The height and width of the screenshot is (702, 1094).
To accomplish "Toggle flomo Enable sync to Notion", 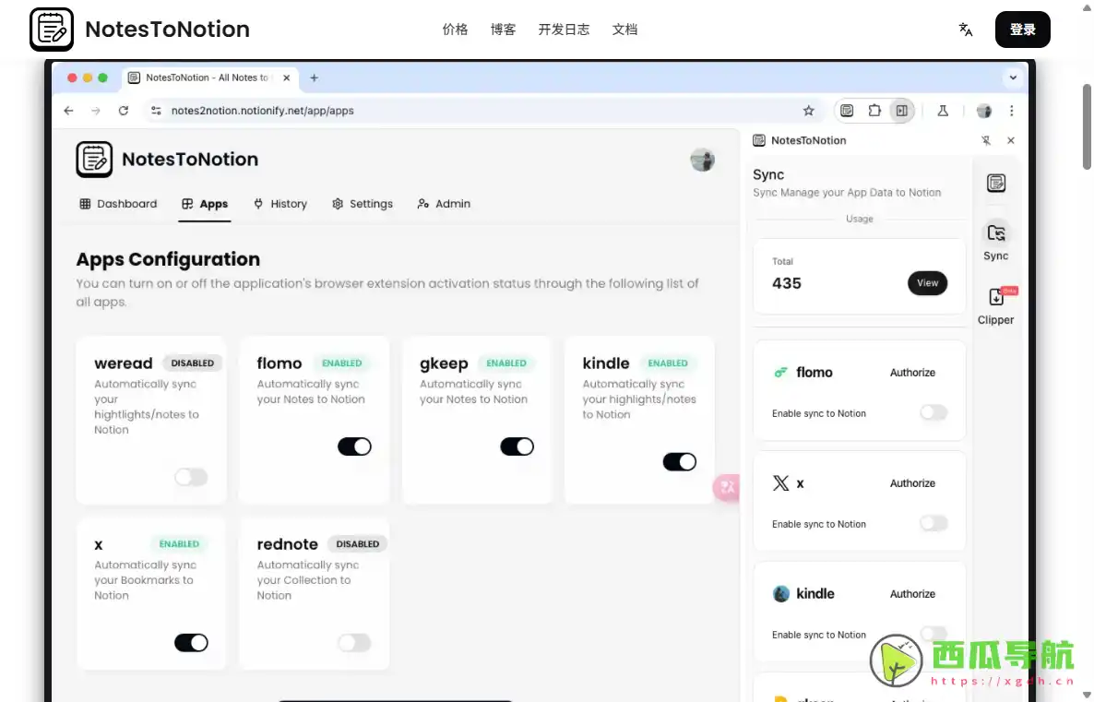I will [933, 412].
